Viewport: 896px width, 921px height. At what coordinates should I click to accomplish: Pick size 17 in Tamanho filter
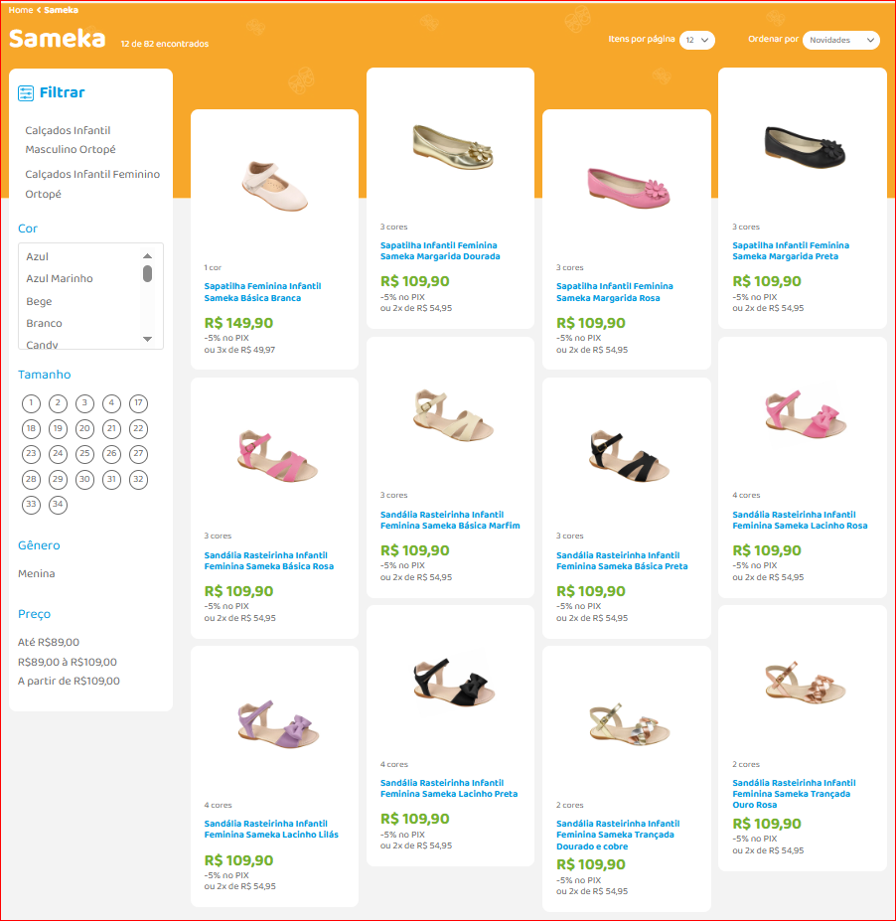138,403
